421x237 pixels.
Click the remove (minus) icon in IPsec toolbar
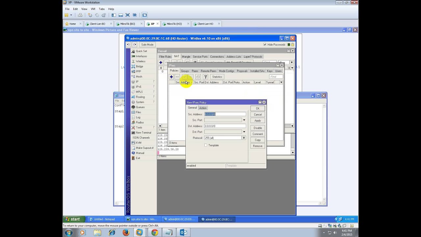(177, 77)
